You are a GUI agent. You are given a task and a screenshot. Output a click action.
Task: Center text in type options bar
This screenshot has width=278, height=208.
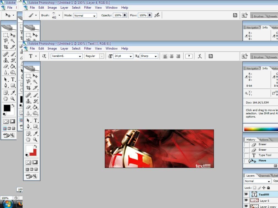pyautogui.click(x=171, y=56)
